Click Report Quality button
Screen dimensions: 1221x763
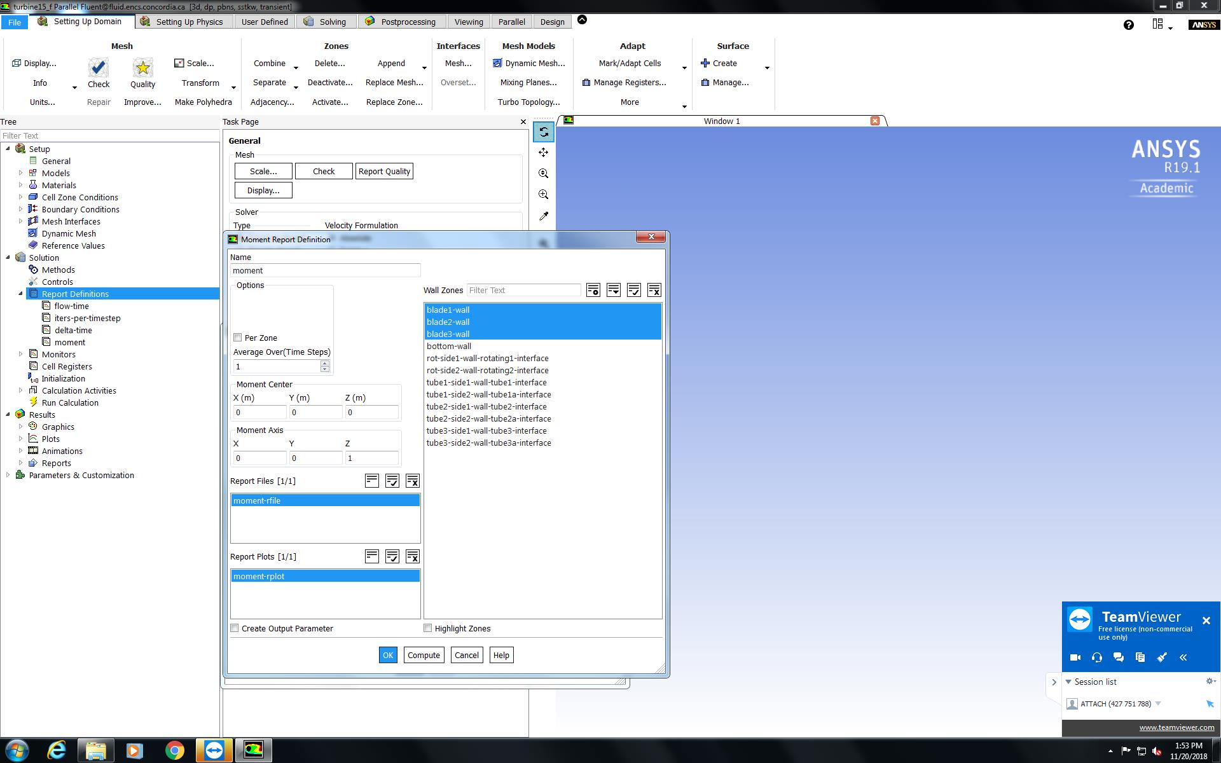click(x=384, y=171)
